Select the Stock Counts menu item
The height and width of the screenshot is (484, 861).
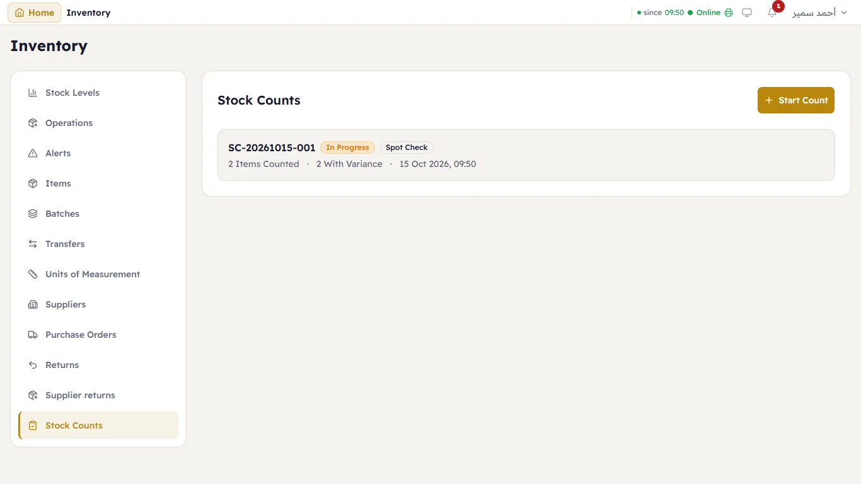[98, 425]
